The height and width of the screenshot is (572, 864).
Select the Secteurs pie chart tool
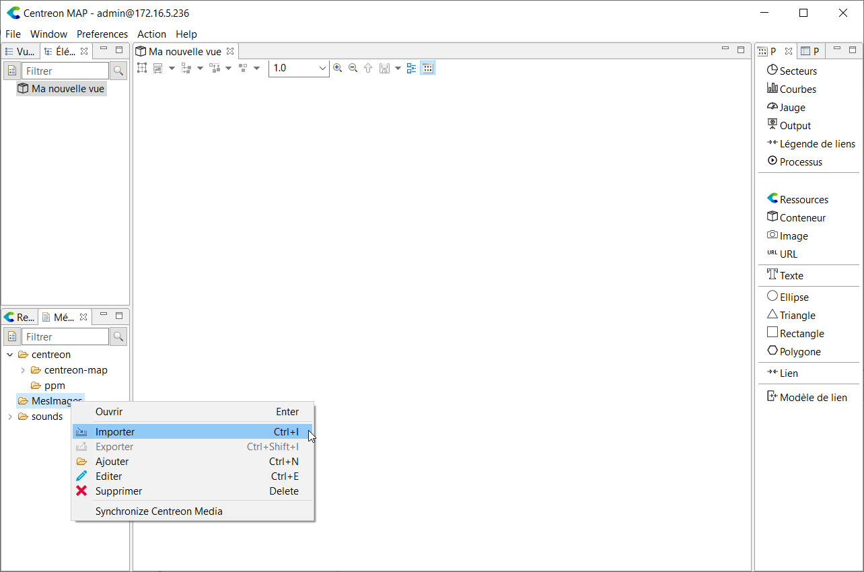[x=797, y=71]
